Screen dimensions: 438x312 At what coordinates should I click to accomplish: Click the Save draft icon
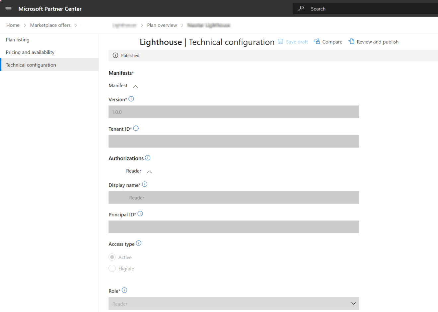(x=281, y=41)
